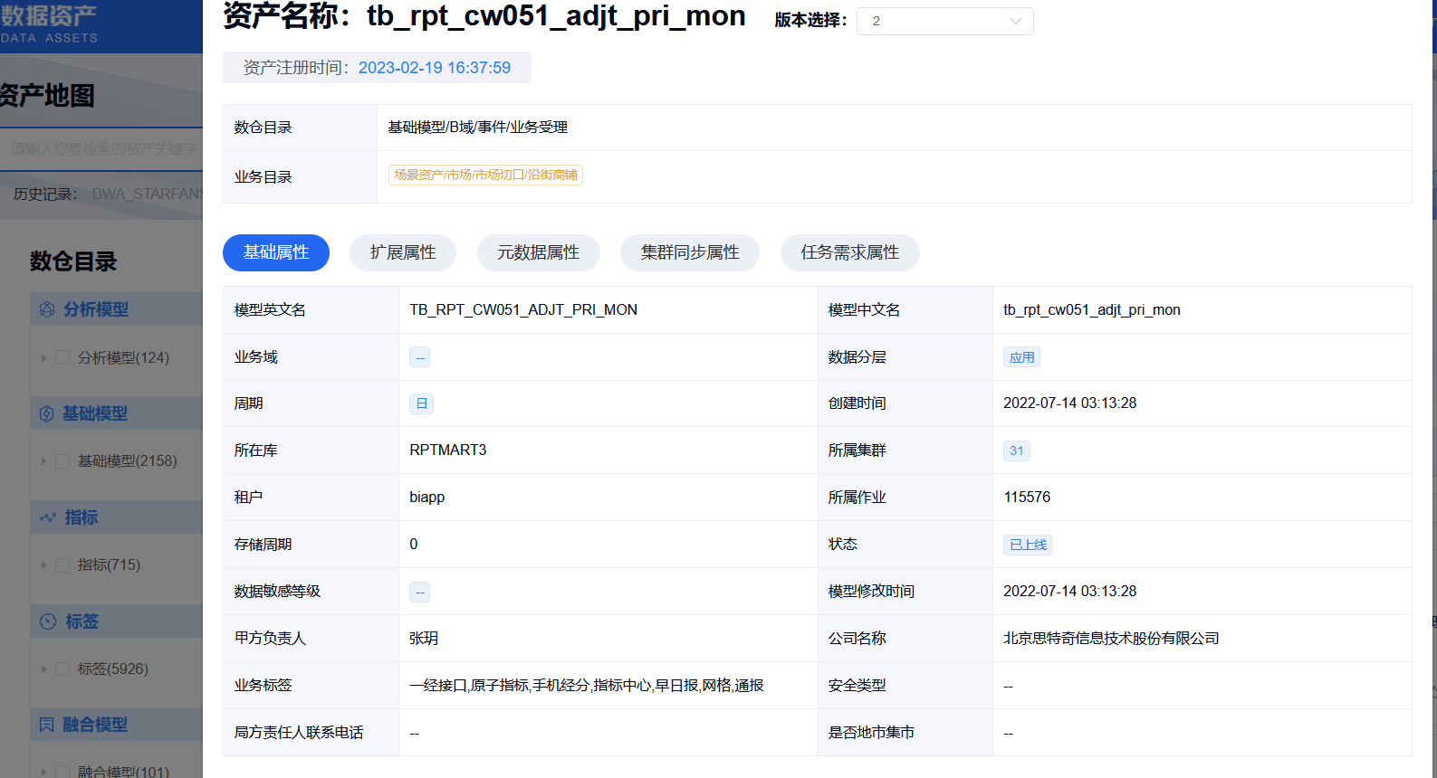Screen dimensions: 1437x778
Task: Tick the 分析模型(124) checkbox
Action: pyautogui.click(x=62, y=357)
